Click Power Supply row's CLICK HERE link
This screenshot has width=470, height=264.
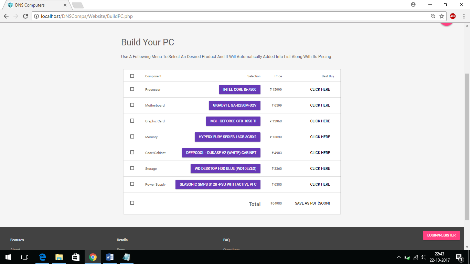tap(320, 184)
